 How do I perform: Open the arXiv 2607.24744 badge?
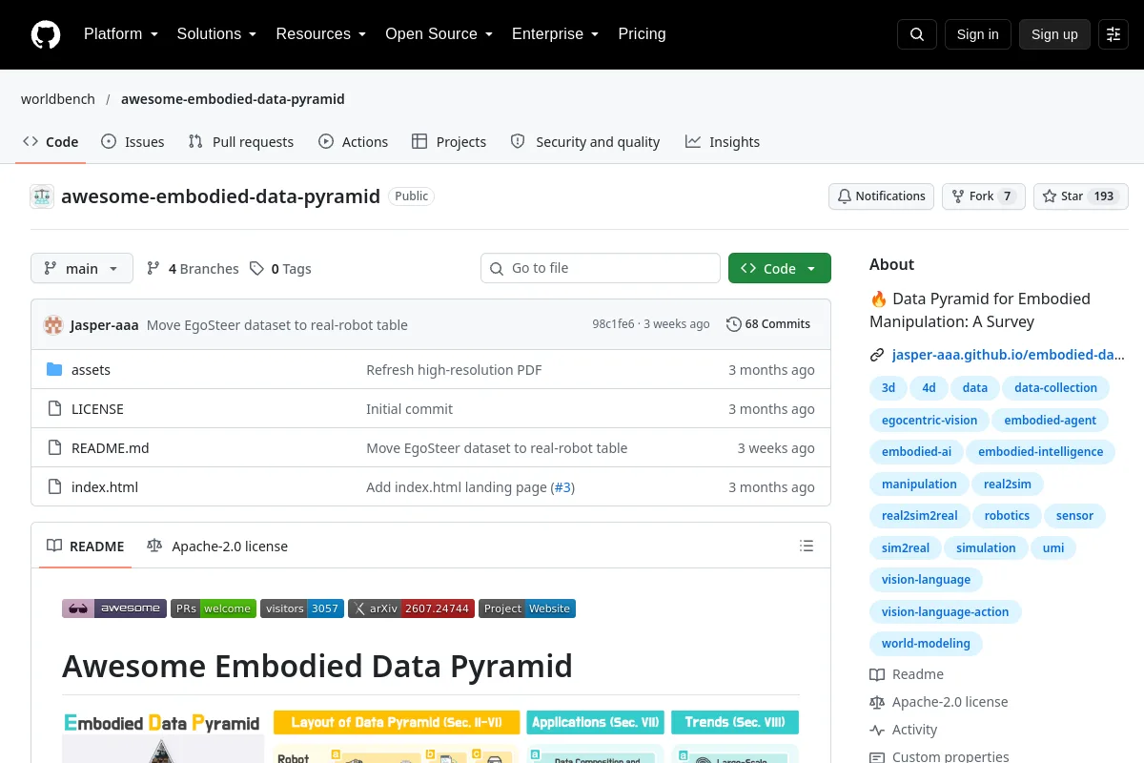pos(411,608)
